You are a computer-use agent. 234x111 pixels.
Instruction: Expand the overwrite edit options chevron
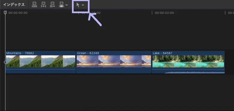pos(66,5)
